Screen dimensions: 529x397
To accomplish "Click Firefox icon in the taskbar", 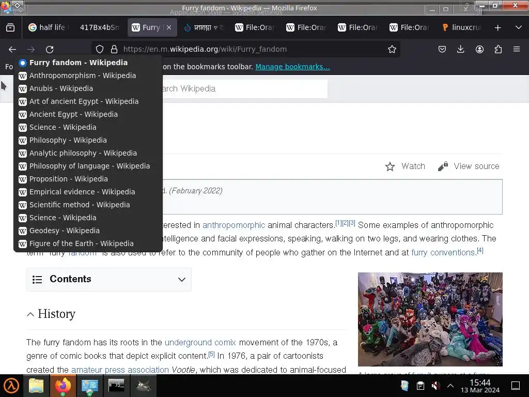I will pyautogui.click(x=63, y=386).
